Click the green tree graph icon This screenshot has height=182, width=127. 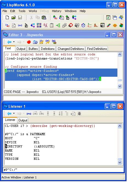[58, 25]
